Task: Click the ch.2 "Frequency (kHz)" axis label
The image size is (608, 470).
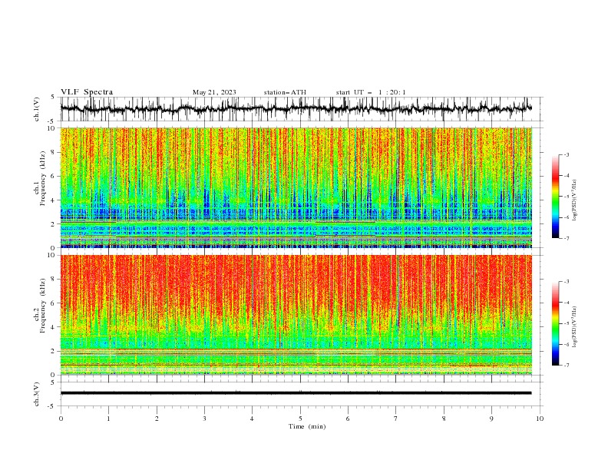Action: coord(43,305)
